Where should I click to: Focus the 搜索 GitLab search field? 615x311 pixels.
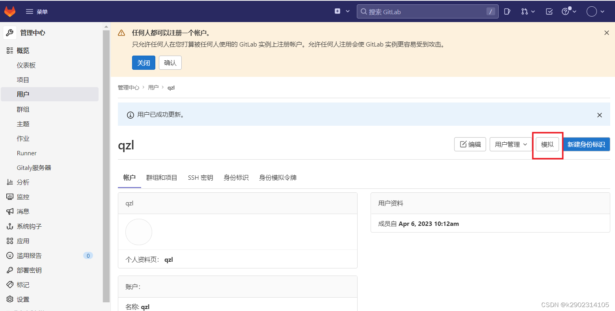[427, 11]
